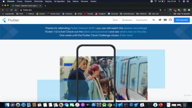Open IntelliJ IDEA from the dock
Viewport: 192px width, 108px height.
pyautogui.click(x=126, y=105)
